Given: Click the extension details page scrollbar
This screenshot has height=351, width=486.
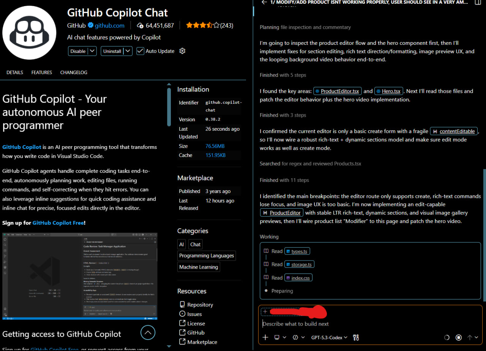Looking at the screenshot, I should click(169, 108).
